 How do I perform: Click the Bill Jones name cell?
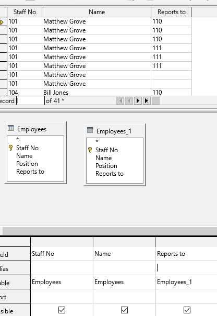point(97,92)
